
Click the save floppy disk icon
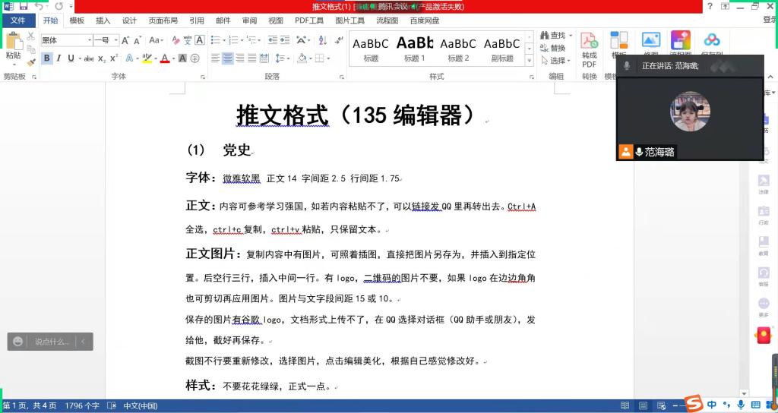click(x=23, y=6)
